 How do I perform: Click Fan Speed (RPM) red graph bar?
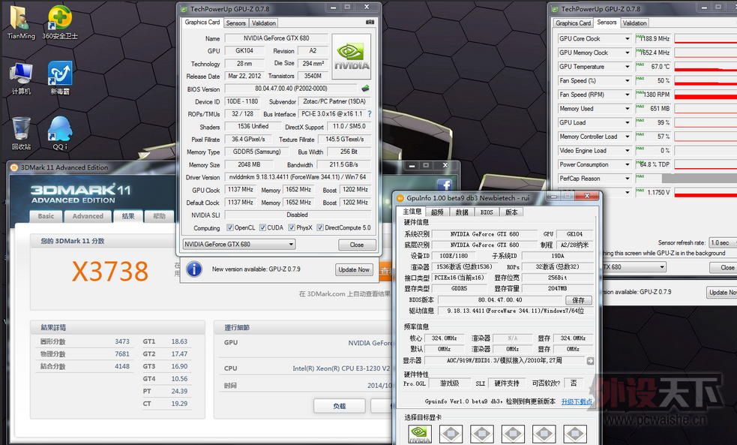coord(706,95)
